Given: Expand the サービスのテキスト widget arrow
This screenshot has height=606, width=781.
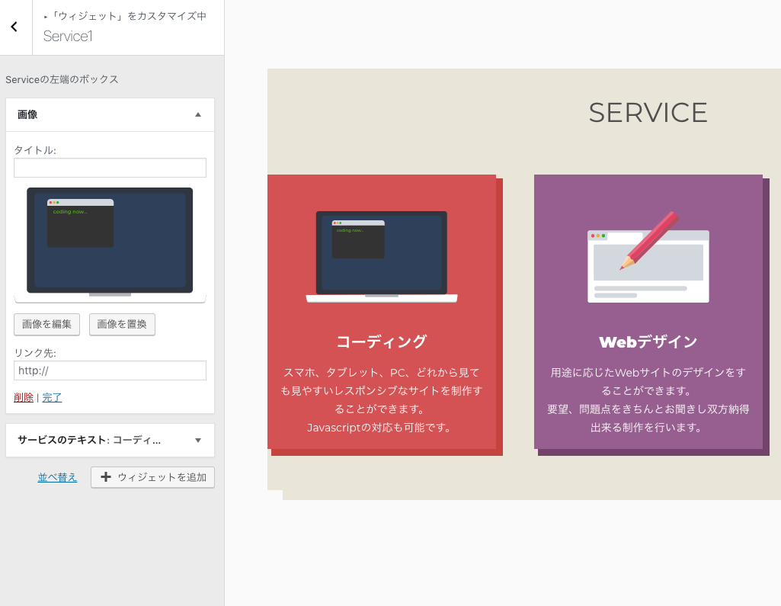Looking at the screenshot, I should coord(198,440).
